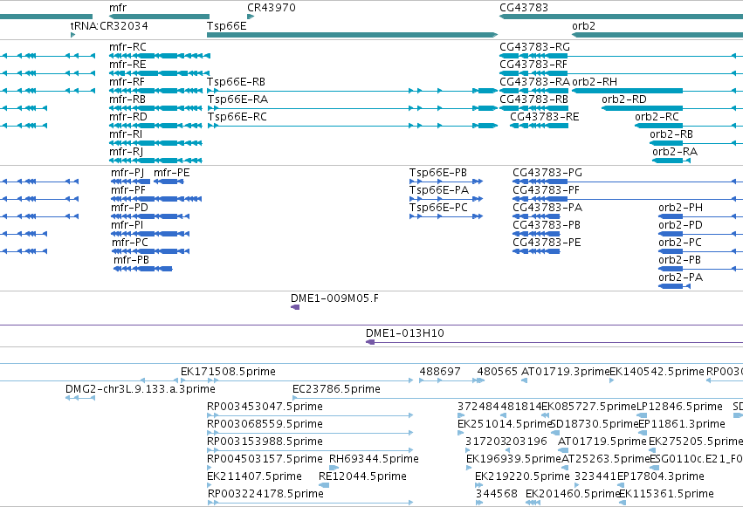
Task: Click transcript Tsp66E-RC
Action: point(237,117)
